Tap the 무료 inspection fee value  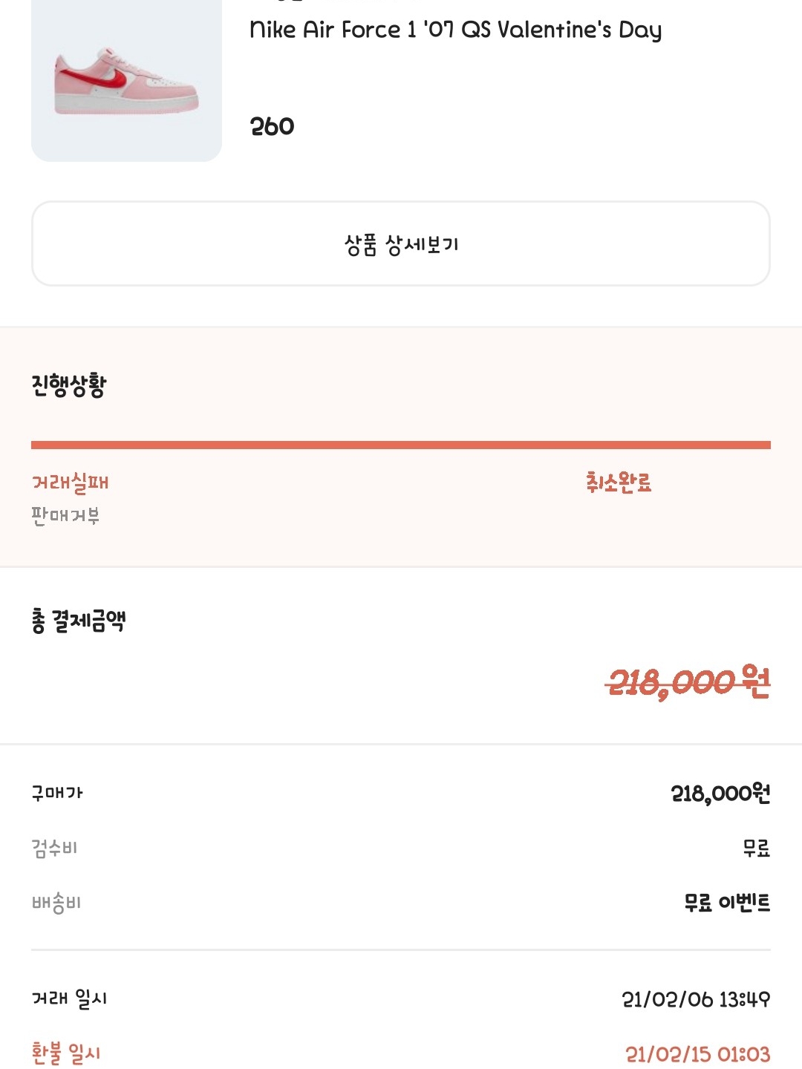pyautogui.click(x=757, y=848)
